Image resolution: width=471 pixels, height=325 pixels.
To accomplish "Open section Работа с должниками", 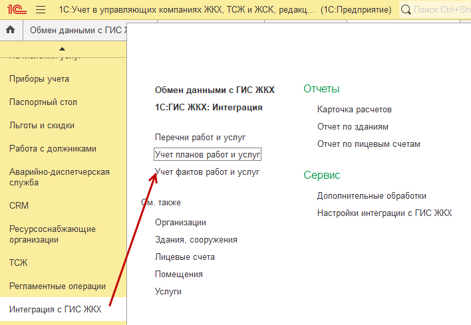I will click(53, 149).
